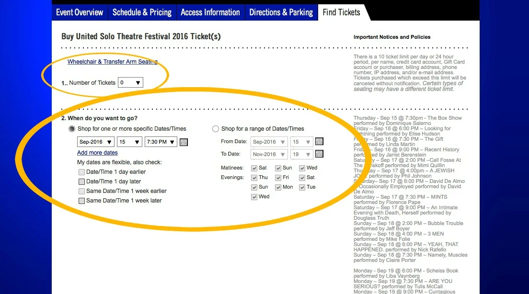The width and height of the screenshot is (529, 294).
Task: Check 'Date/Time 1 day earlier' box
Action: click(x=81, y=172)
